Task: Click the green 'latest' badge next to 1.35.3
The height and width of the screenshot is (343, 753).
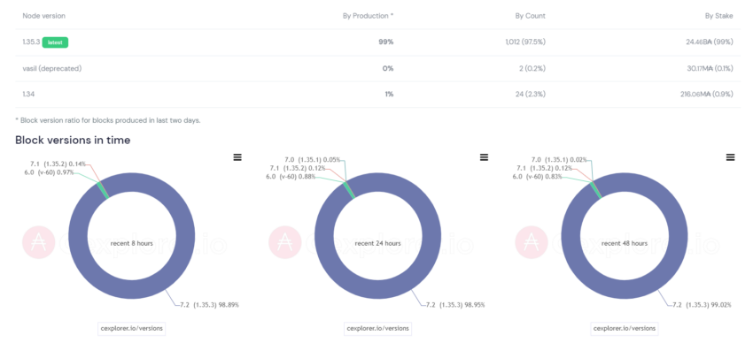Action: (x=55, y=42)
